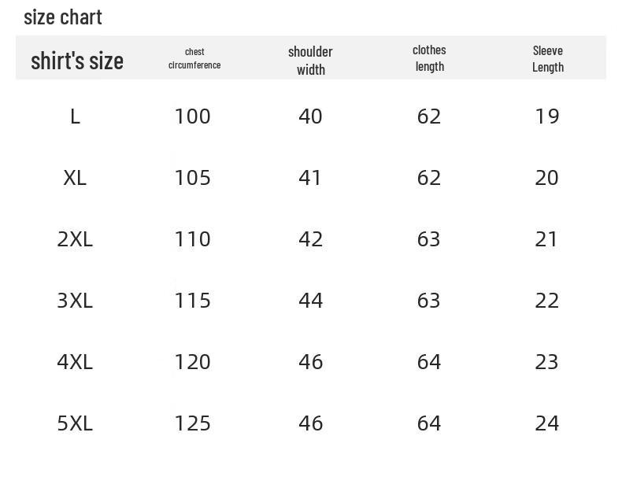
Task: Select the 2XL size row label
Action: pyautogui.click(x=75, y=239)
